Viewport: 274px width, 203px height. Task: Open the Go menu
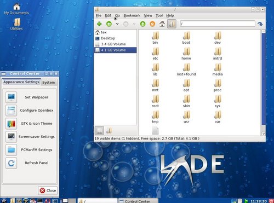point(117,15)
